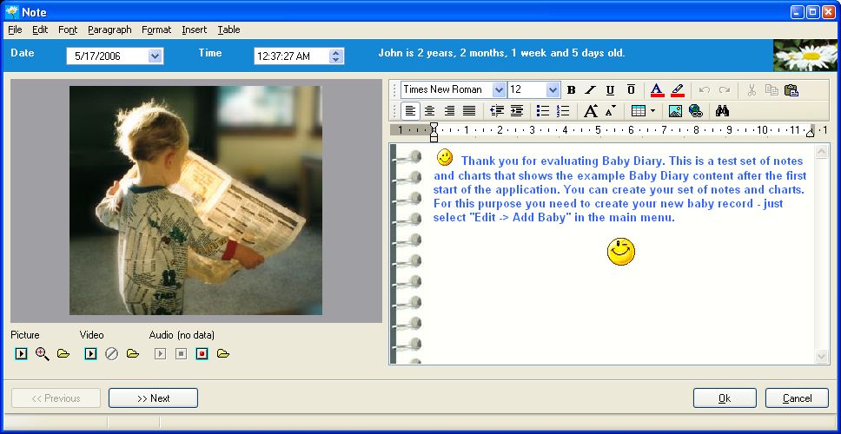Open the Paragraph menu
841x434 pixels.
109,30
